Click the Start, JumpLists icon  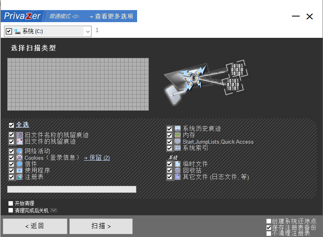(x=177, y=142)
